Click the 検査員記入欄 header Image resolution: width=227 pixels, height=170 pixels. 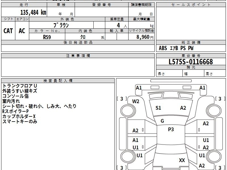pos(58,81)
